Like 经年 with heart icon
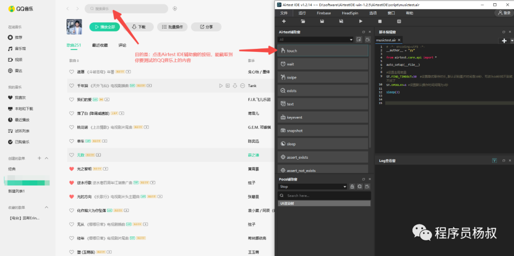 tap(71, 238)
